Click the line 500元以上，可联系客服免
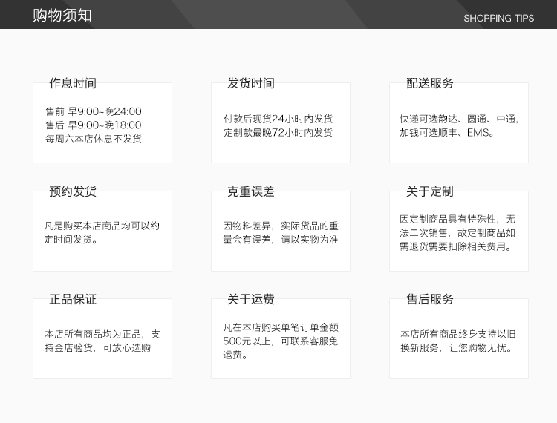The width and height of the screenshot is (557, 423). [280, 341]
